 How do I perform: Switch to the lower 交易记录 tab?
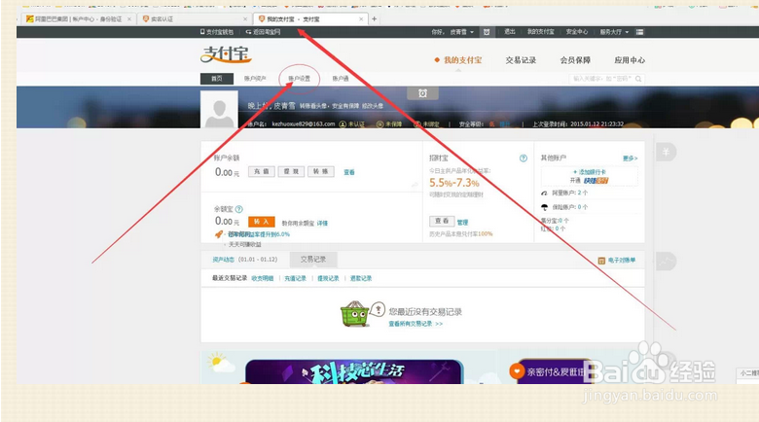(x=313, y=260)
